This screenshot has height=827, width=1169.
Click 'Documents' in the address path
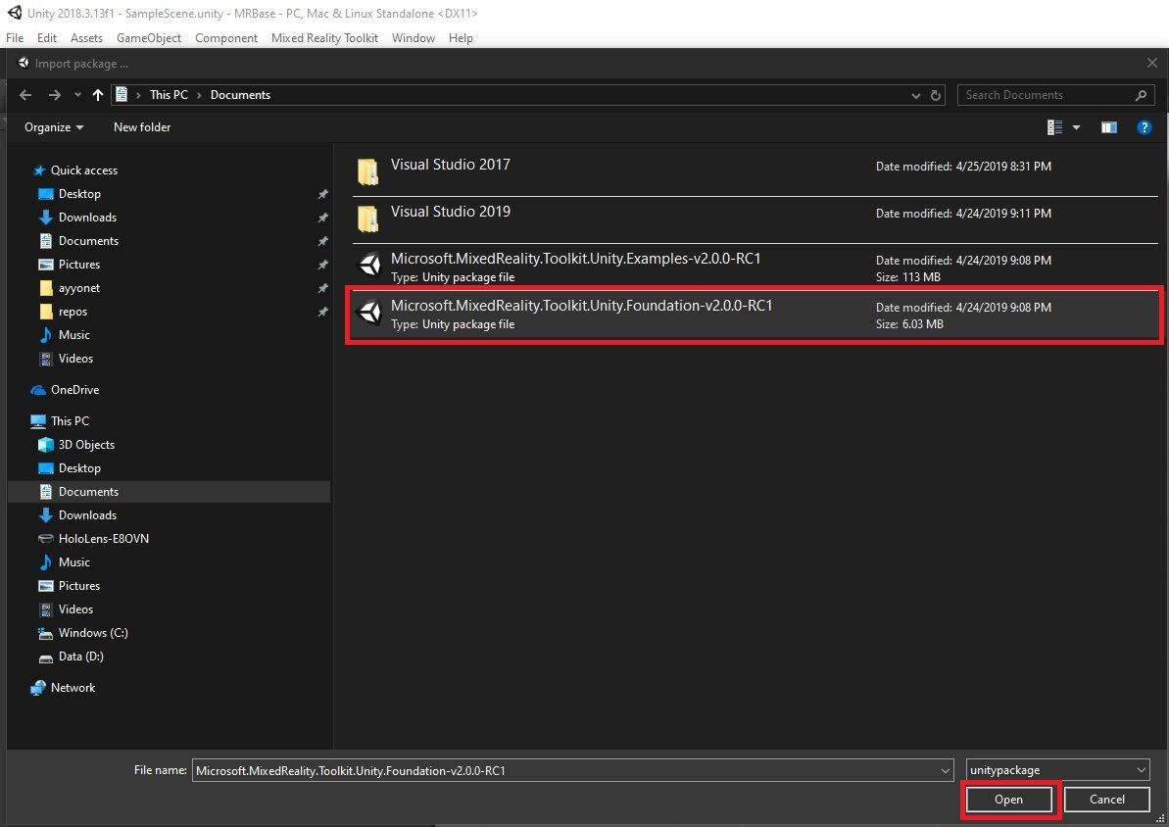(x=240, y=95)
